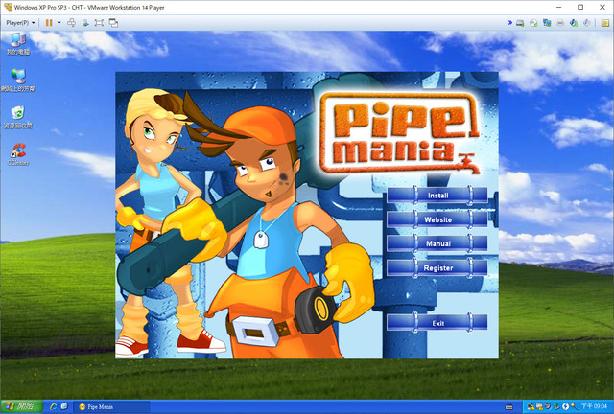Select the Network Places desktop icon
614x414 pixels.
18,80
